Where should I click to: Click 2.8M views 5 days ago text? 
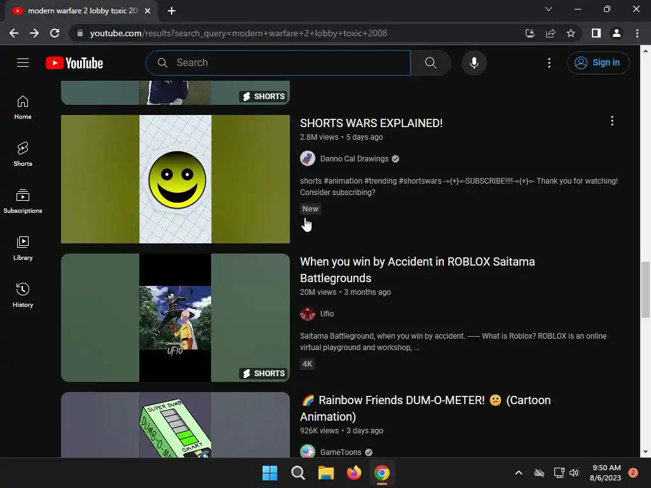[341, 137]
